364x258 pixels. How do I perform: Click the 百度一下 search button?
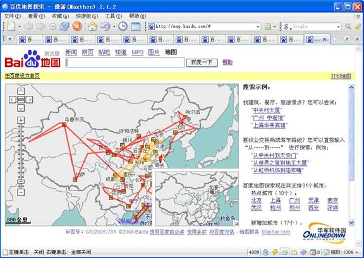(202, 62)
